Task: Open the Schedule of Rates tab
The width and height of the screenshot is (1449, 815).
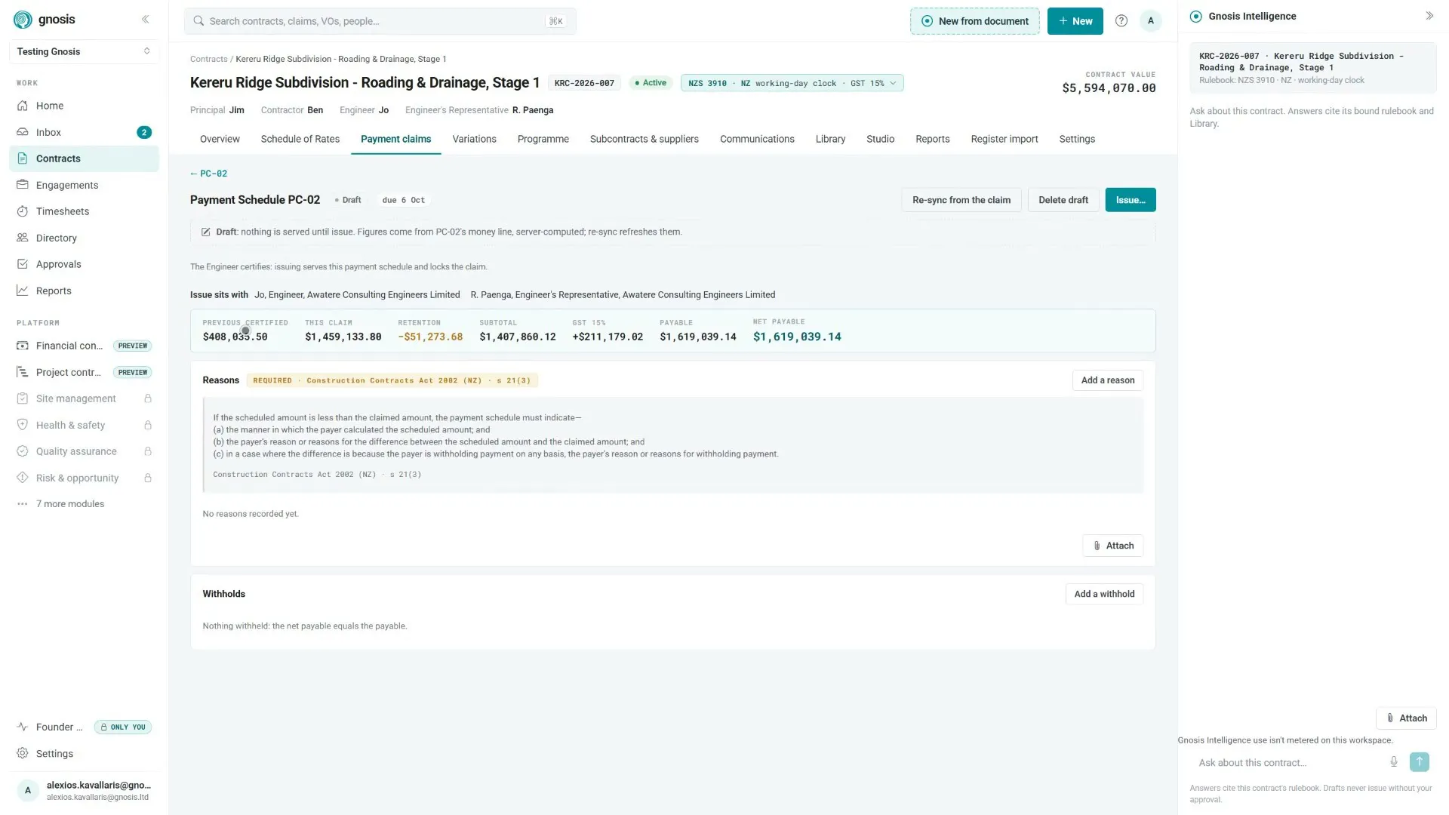Action: [300, 139]
